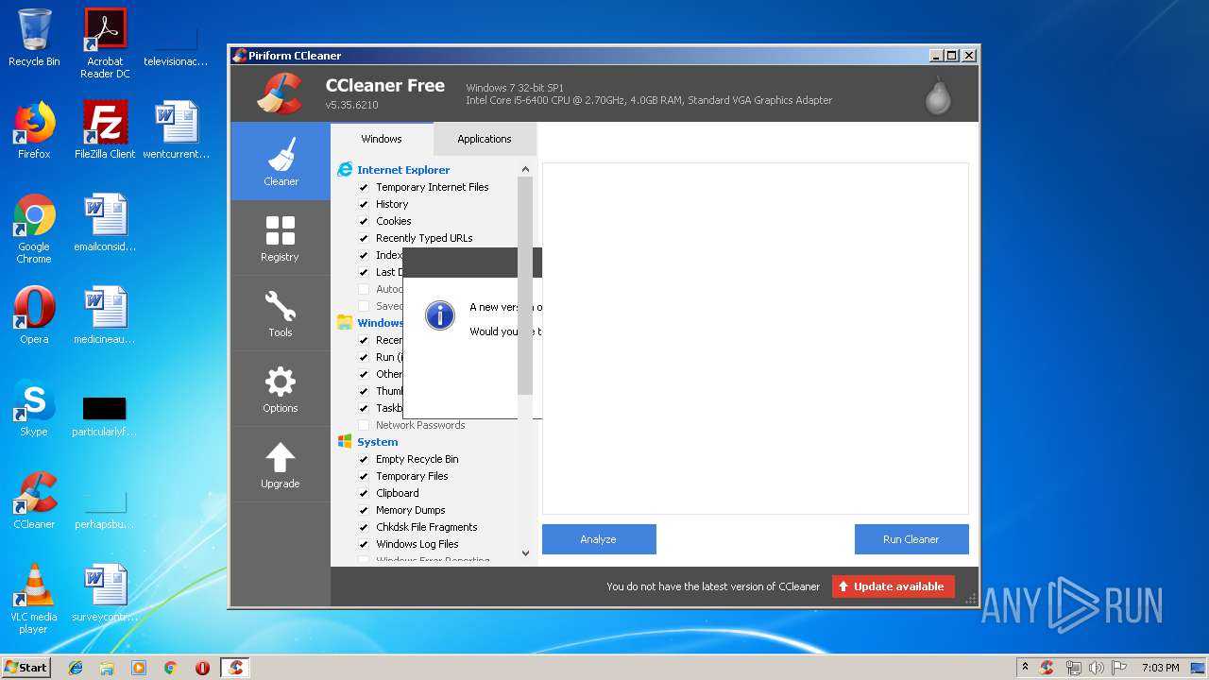Click the scroll down arrow in cleaning list
The height and width of the screenshot is (680, 1209).
[526, 553]
